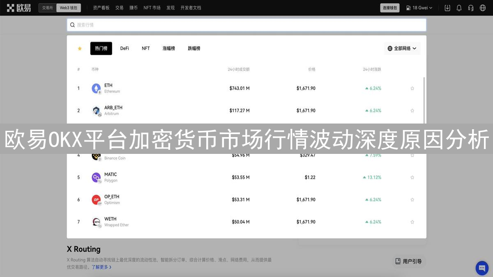Click the WETH Wrapped Ether icon
493x277 pixels.
click(x=96, y=222)
